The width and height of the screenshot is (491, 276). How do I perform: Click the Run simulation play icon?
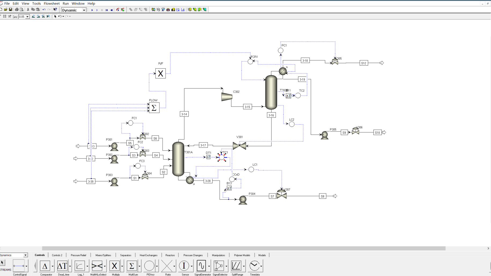(x=92, y=10)
